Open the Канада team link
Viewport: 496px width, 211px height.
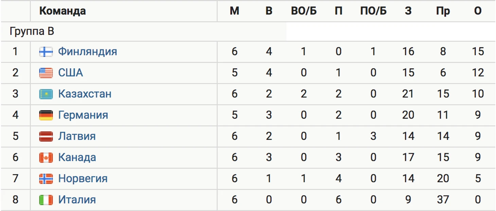click(x=77, y=157)
